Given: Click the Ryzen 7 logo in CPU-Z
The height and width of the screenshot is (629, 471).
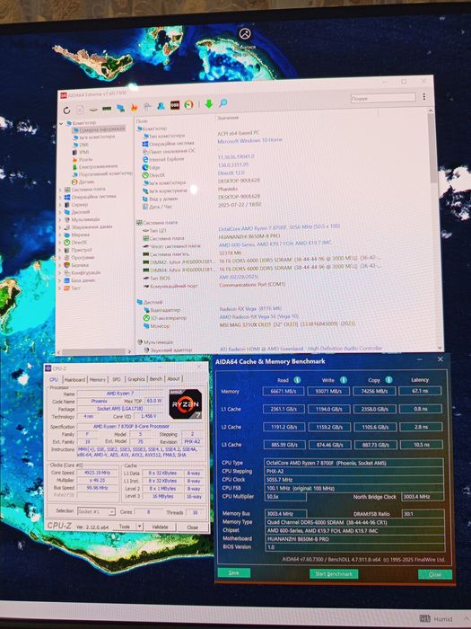Looking at the screenshot, I should (185, 403).
